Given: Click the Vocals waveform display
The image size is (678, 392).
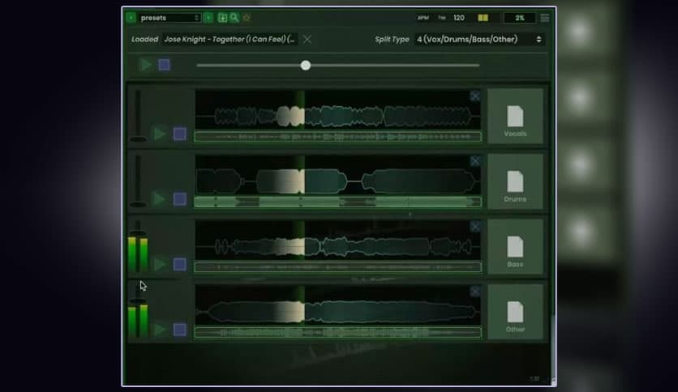Looking at the screenshot, I should 337,109.
